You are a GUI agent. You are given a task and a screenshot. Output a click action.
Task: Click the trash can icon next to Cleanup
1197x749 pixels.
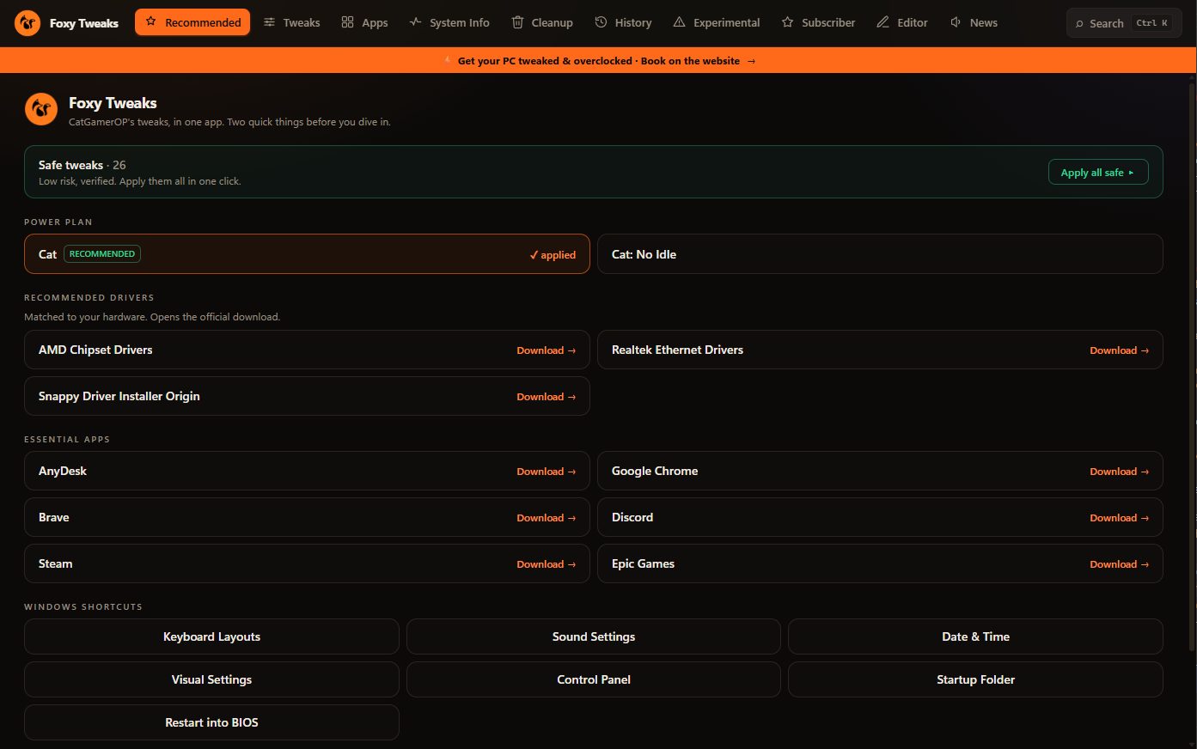517,21
